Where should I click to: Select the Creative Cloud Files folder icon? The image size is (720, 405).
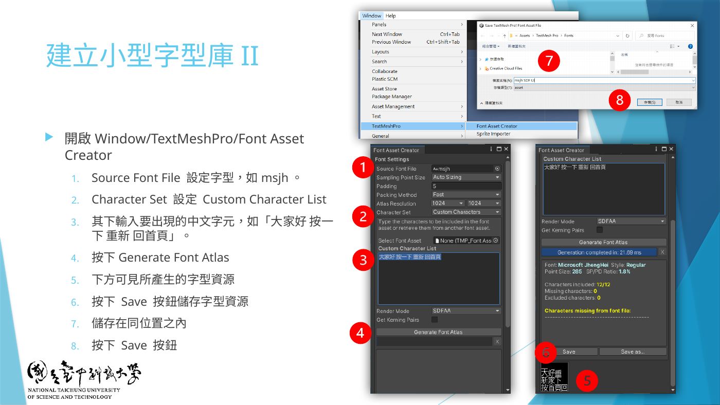[x=487, y=68]
